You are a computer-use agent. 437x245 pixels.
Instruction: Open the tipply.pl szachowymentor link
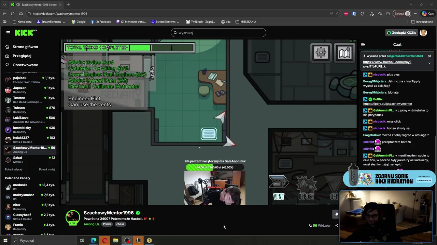point(387,104)
